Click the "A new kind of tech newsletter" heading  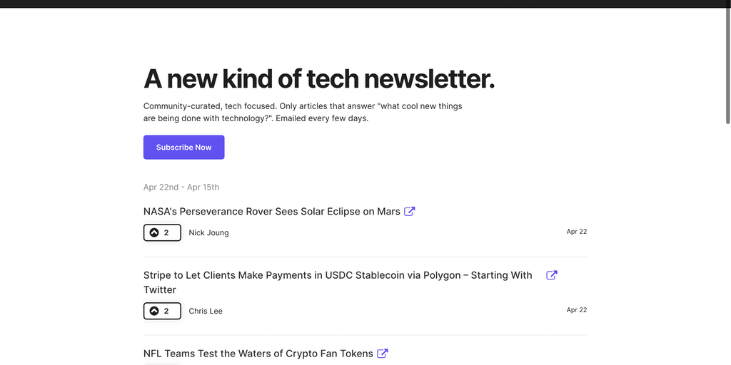[x=318, y=79]
